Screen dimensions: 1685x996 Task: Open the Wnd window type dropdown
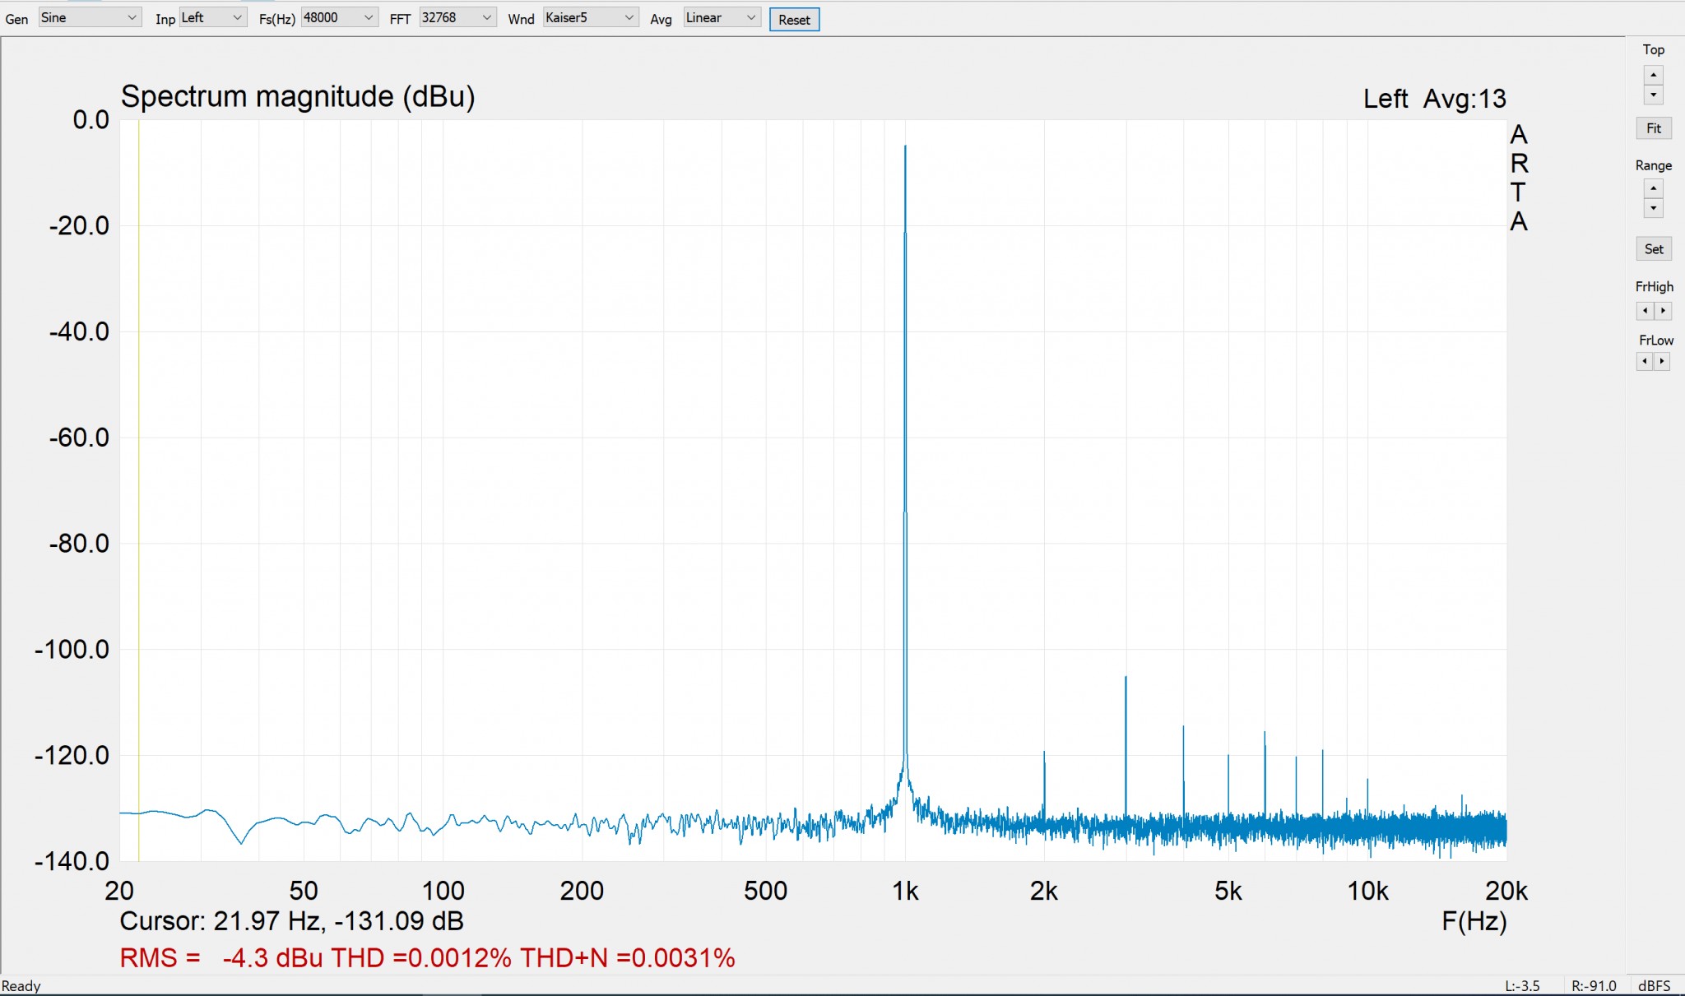click(x=590, y=18)
